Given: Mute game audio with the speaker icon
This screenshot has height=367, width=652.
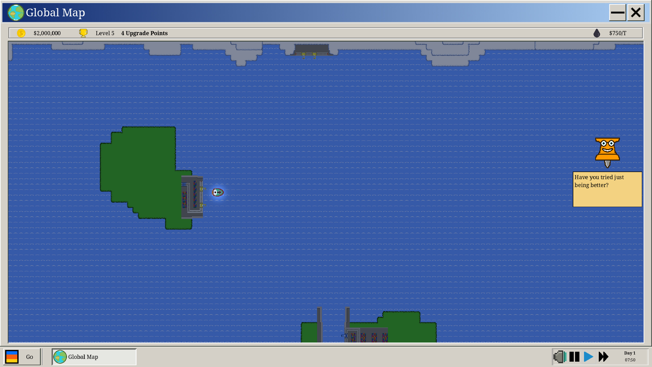Looking at the screenshot, I should pos(559,357).
